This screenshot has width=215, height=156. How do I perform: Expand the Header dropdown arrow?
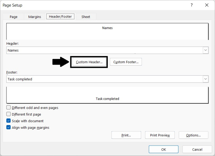(x=205, y=50)
